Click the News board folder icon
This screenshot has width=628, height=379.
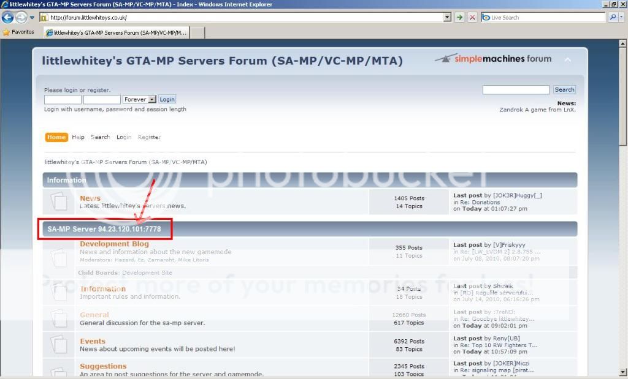(58, 201)
